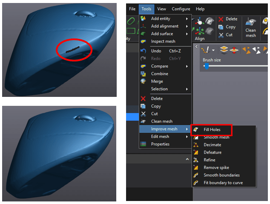The image size is (270, 204).
Task: Choose Combine from the Tools menu
Action: (159, 74)
